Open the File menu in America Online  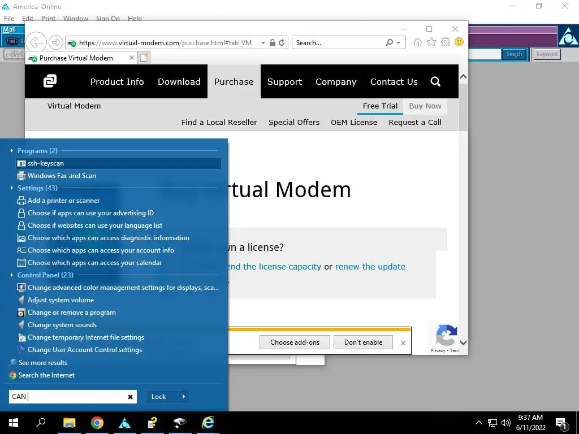coord(9,18)
